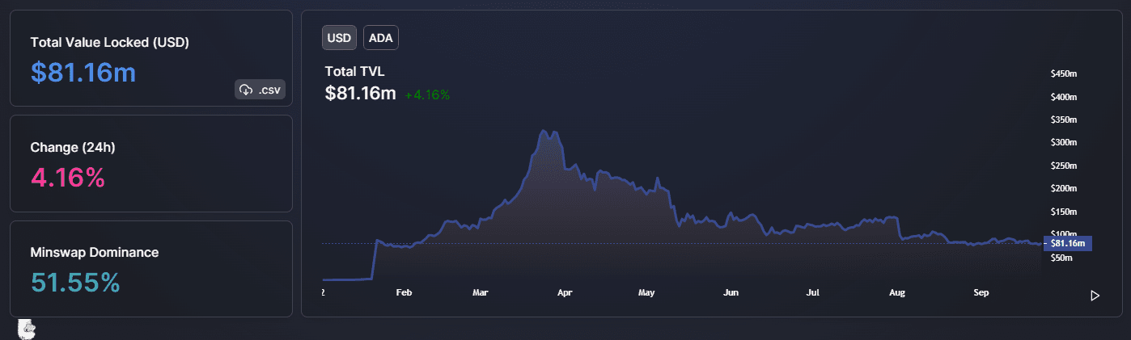Select the Aug label on time axis
This screenshot has height=340, width=1131.
(896, 292)
